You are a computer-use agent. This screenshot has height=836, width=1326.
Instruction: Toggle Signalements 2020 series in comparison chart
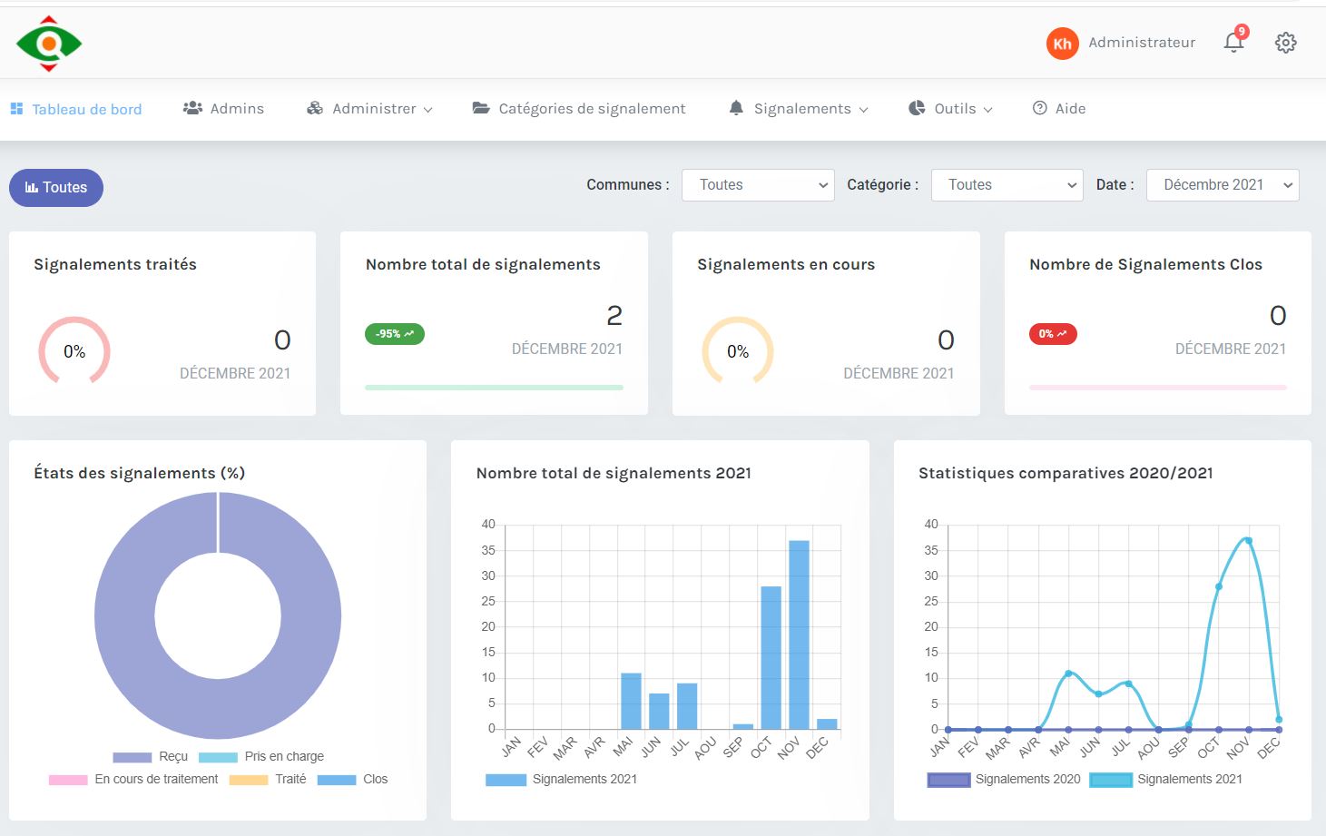click(x=1004, y=779)
